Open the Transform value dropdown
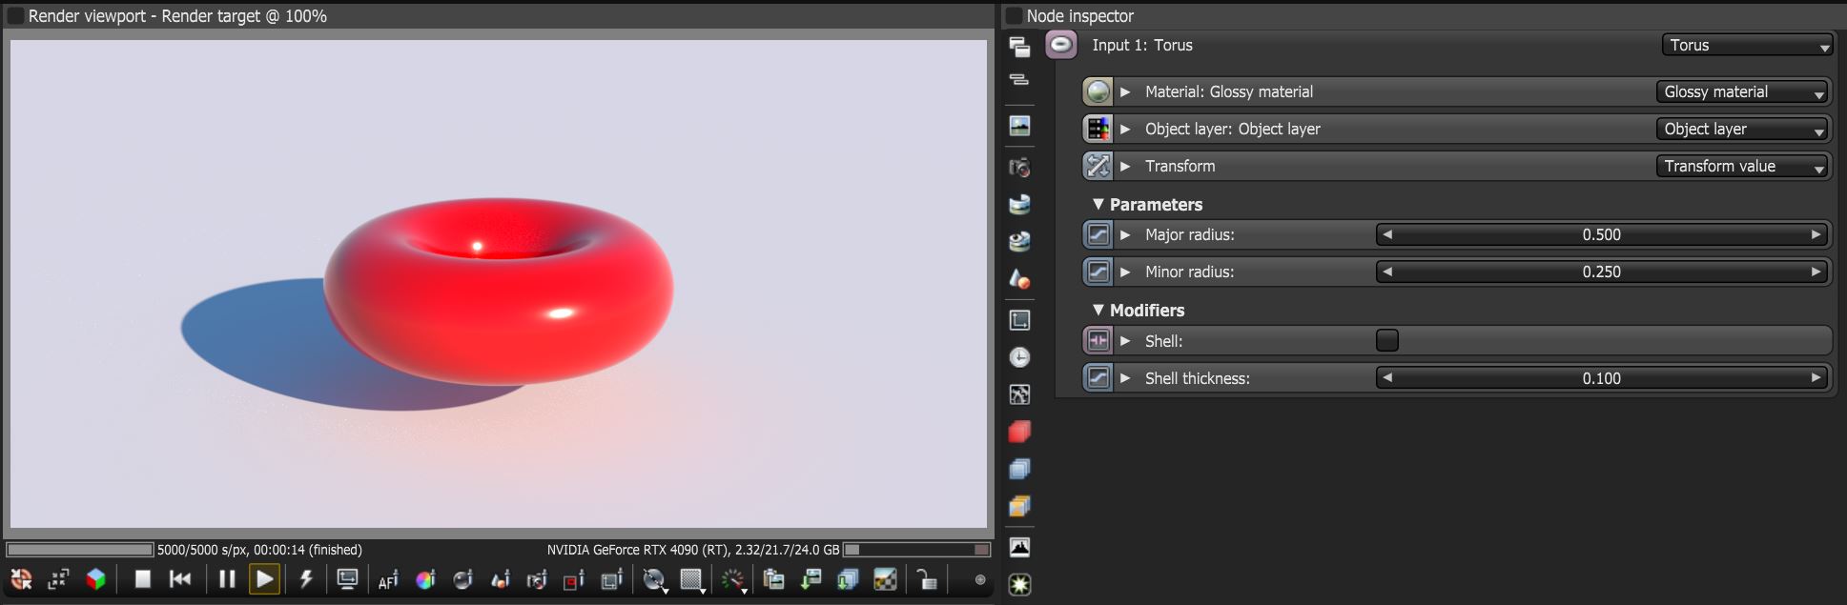This screenshot has width=1847, height=605. (x=1743, y=166)
